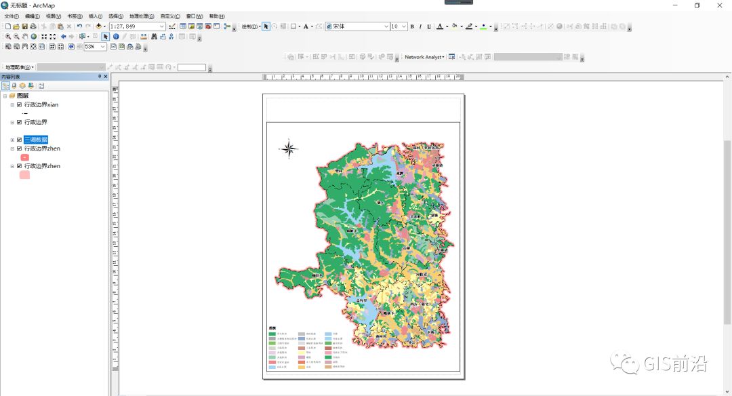Select the draw Rectangle tool
The image size is (732, 396).
tap(293, 26)
